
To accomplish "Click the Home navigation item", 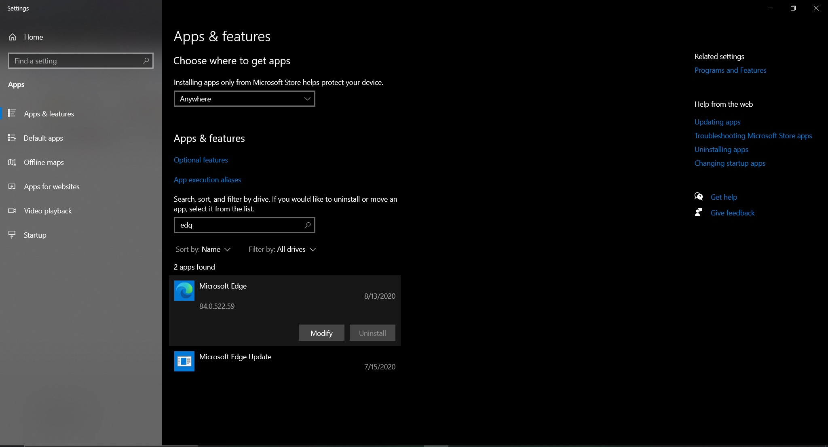I will [34, 37].
